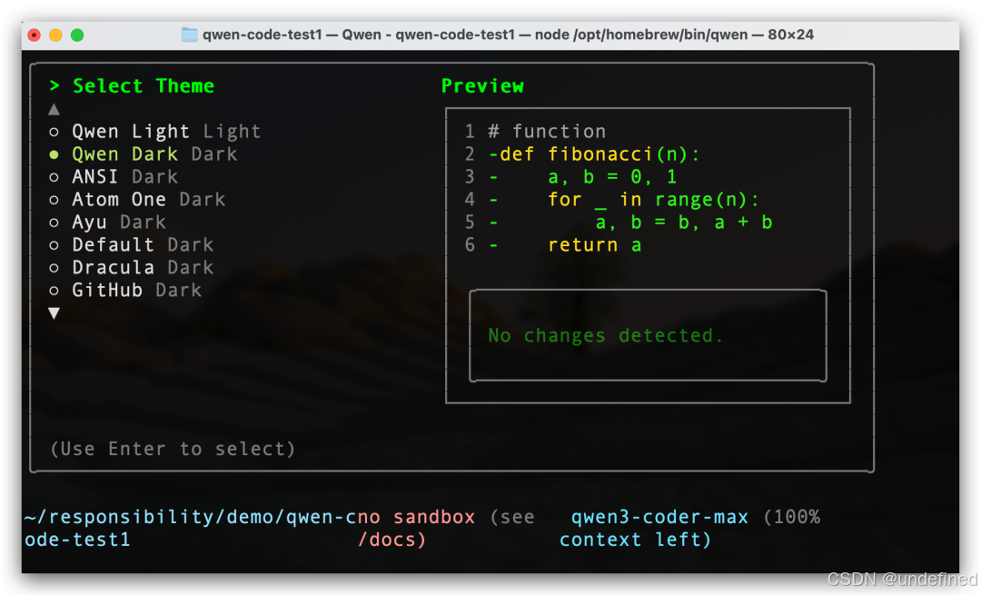Choose the ANSI Dark theme option

(114, 176)
